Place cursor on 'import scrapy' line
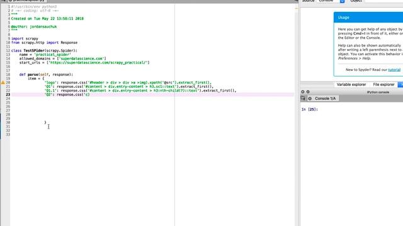The height and width of the screenshot is (226, 403). 25,39
